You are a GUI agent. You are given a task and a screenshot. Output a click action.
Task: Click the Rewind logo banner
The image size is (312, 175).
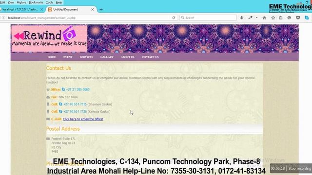pyautogui.click(x=49, y=38)
